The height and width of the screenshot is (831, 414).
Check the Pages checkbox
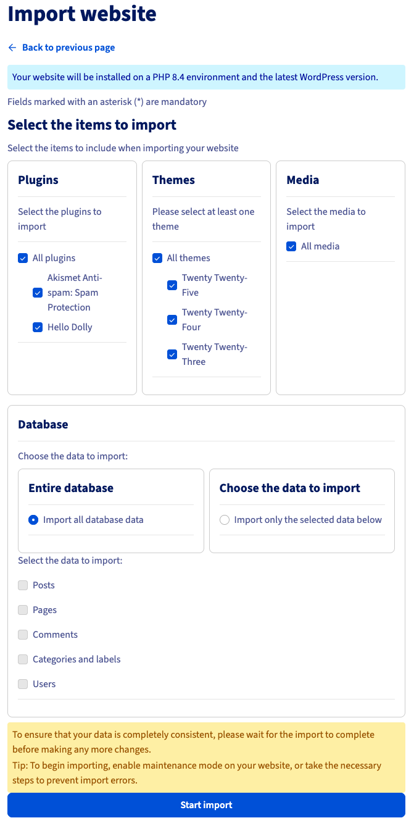coord(23,609)
